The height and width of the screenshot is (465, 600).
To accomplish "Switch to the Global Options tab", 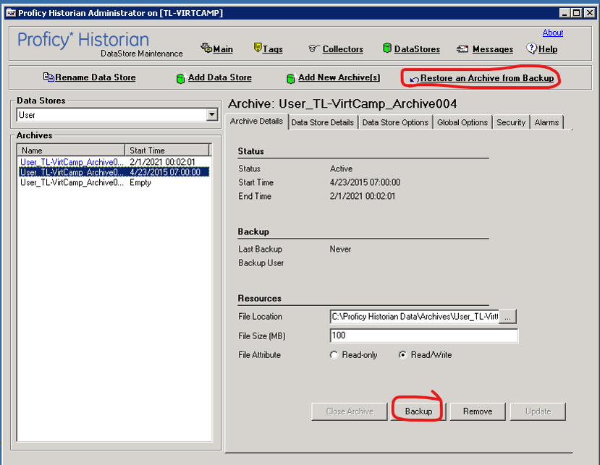I will pyautogui.click(x=462, y=122).
